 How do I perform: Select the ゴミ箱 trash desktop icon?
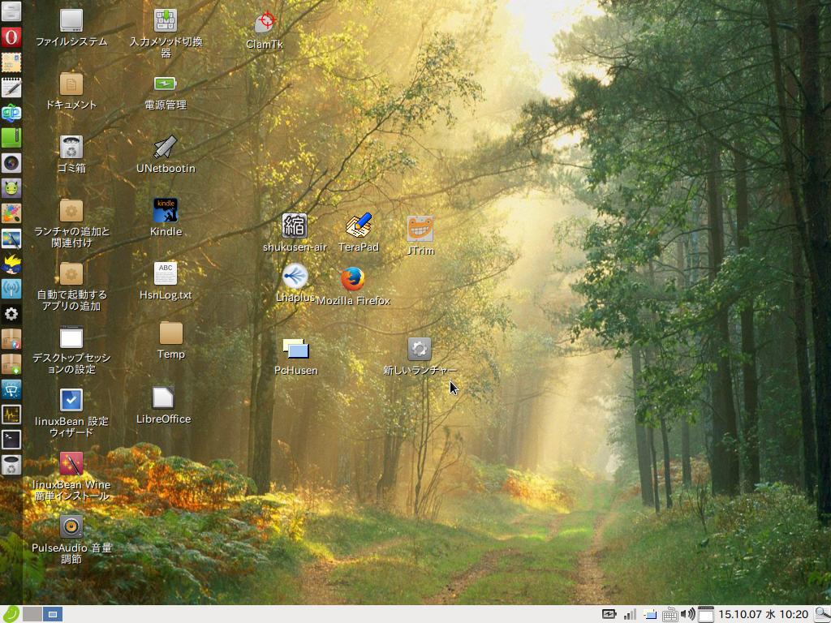point(71,154)
